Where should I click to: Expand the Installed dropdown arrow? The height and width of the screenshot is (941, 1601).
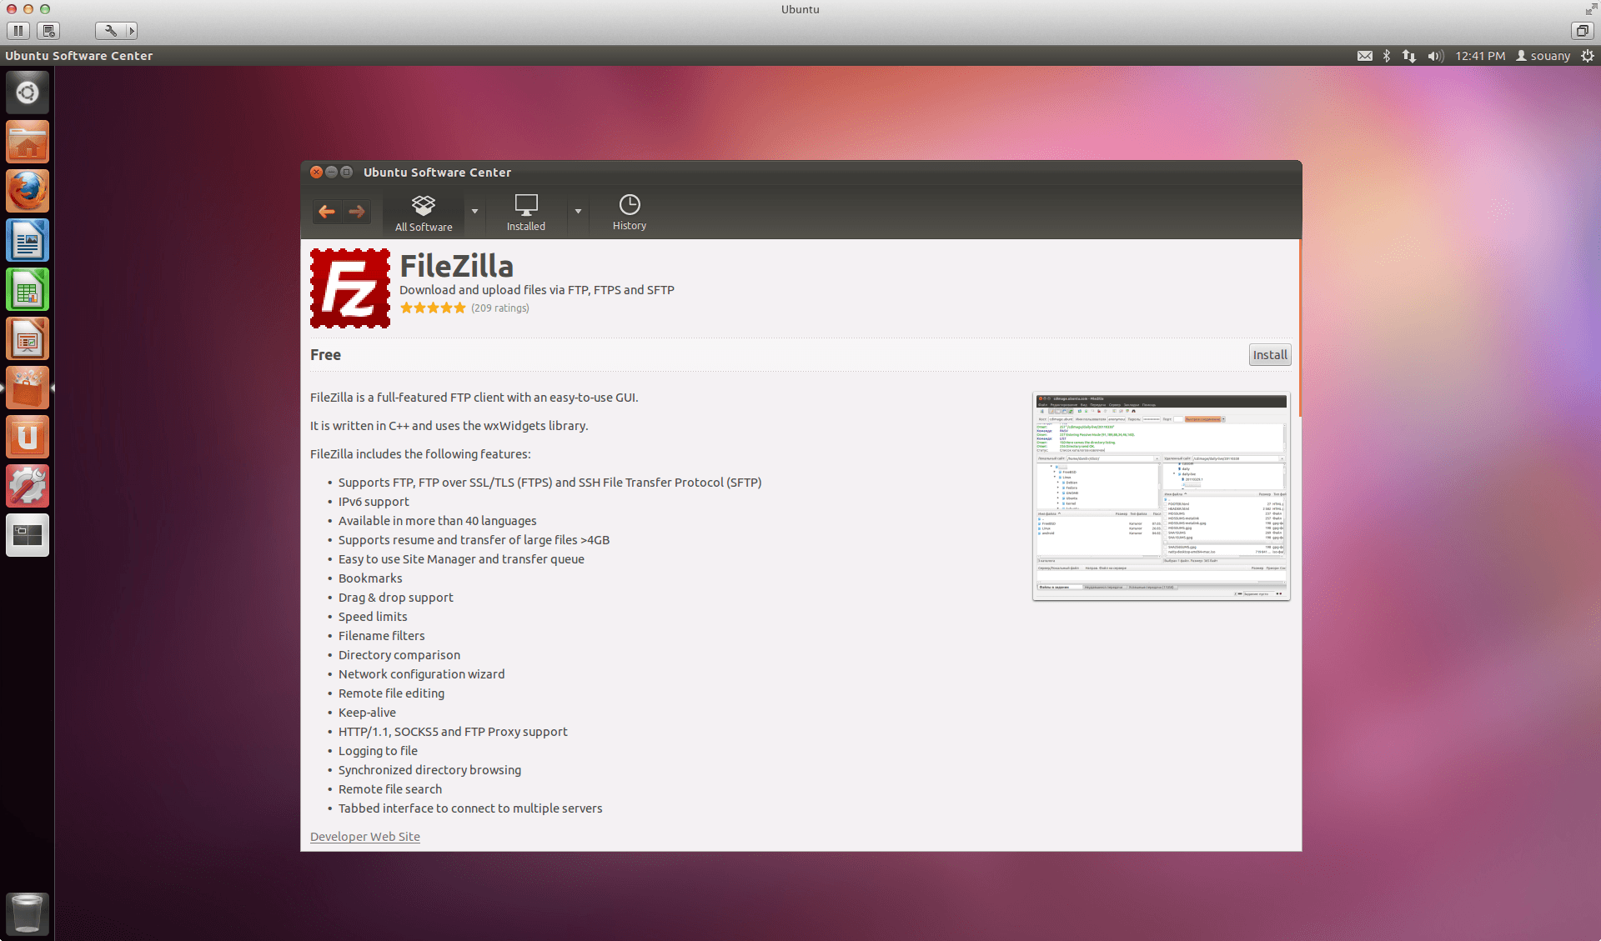(578, 212)
